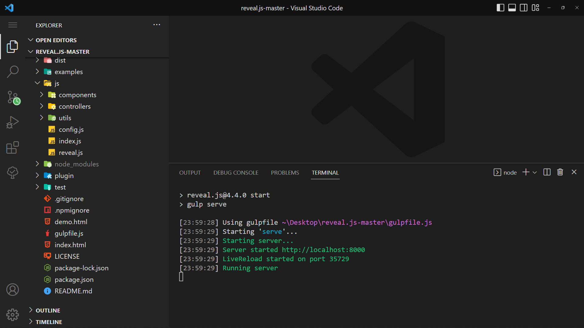Switch to the PROBLEMS tab

pyautogui.click(x=285, y=173)
